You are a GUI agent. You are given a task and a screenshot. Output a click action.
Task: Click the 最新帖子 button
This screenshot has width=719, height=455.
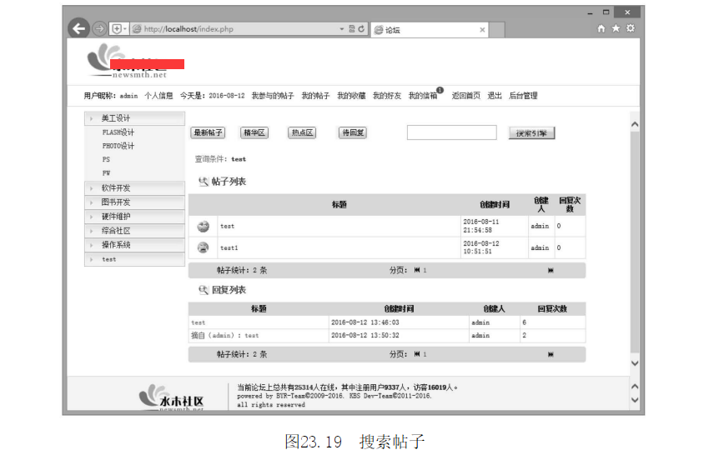coord(208,132)
